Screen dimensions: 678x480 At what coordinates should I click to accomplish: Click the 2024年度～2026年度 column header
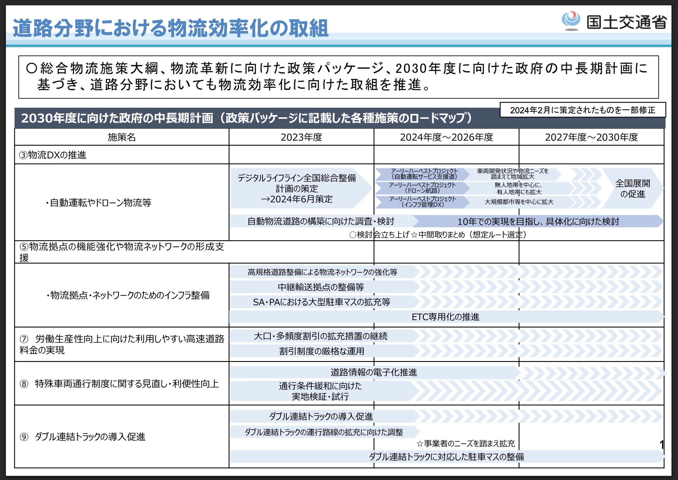[446, 137]
